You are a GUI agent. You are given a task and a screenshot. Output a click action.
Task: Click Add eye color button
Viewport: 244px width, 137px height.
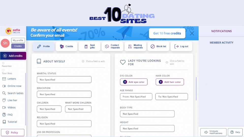[x=134, y=82]
